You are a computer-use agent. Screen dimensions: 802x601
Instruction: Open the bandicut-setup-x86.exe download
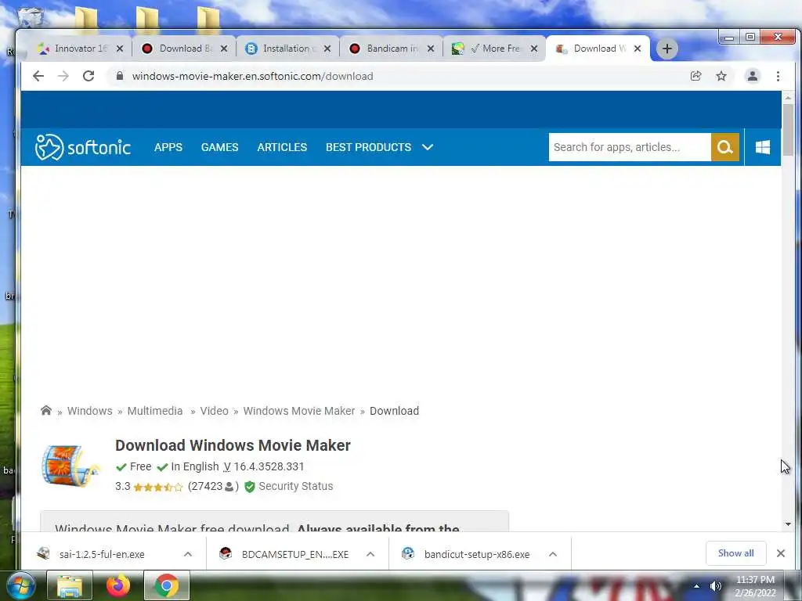477,554
